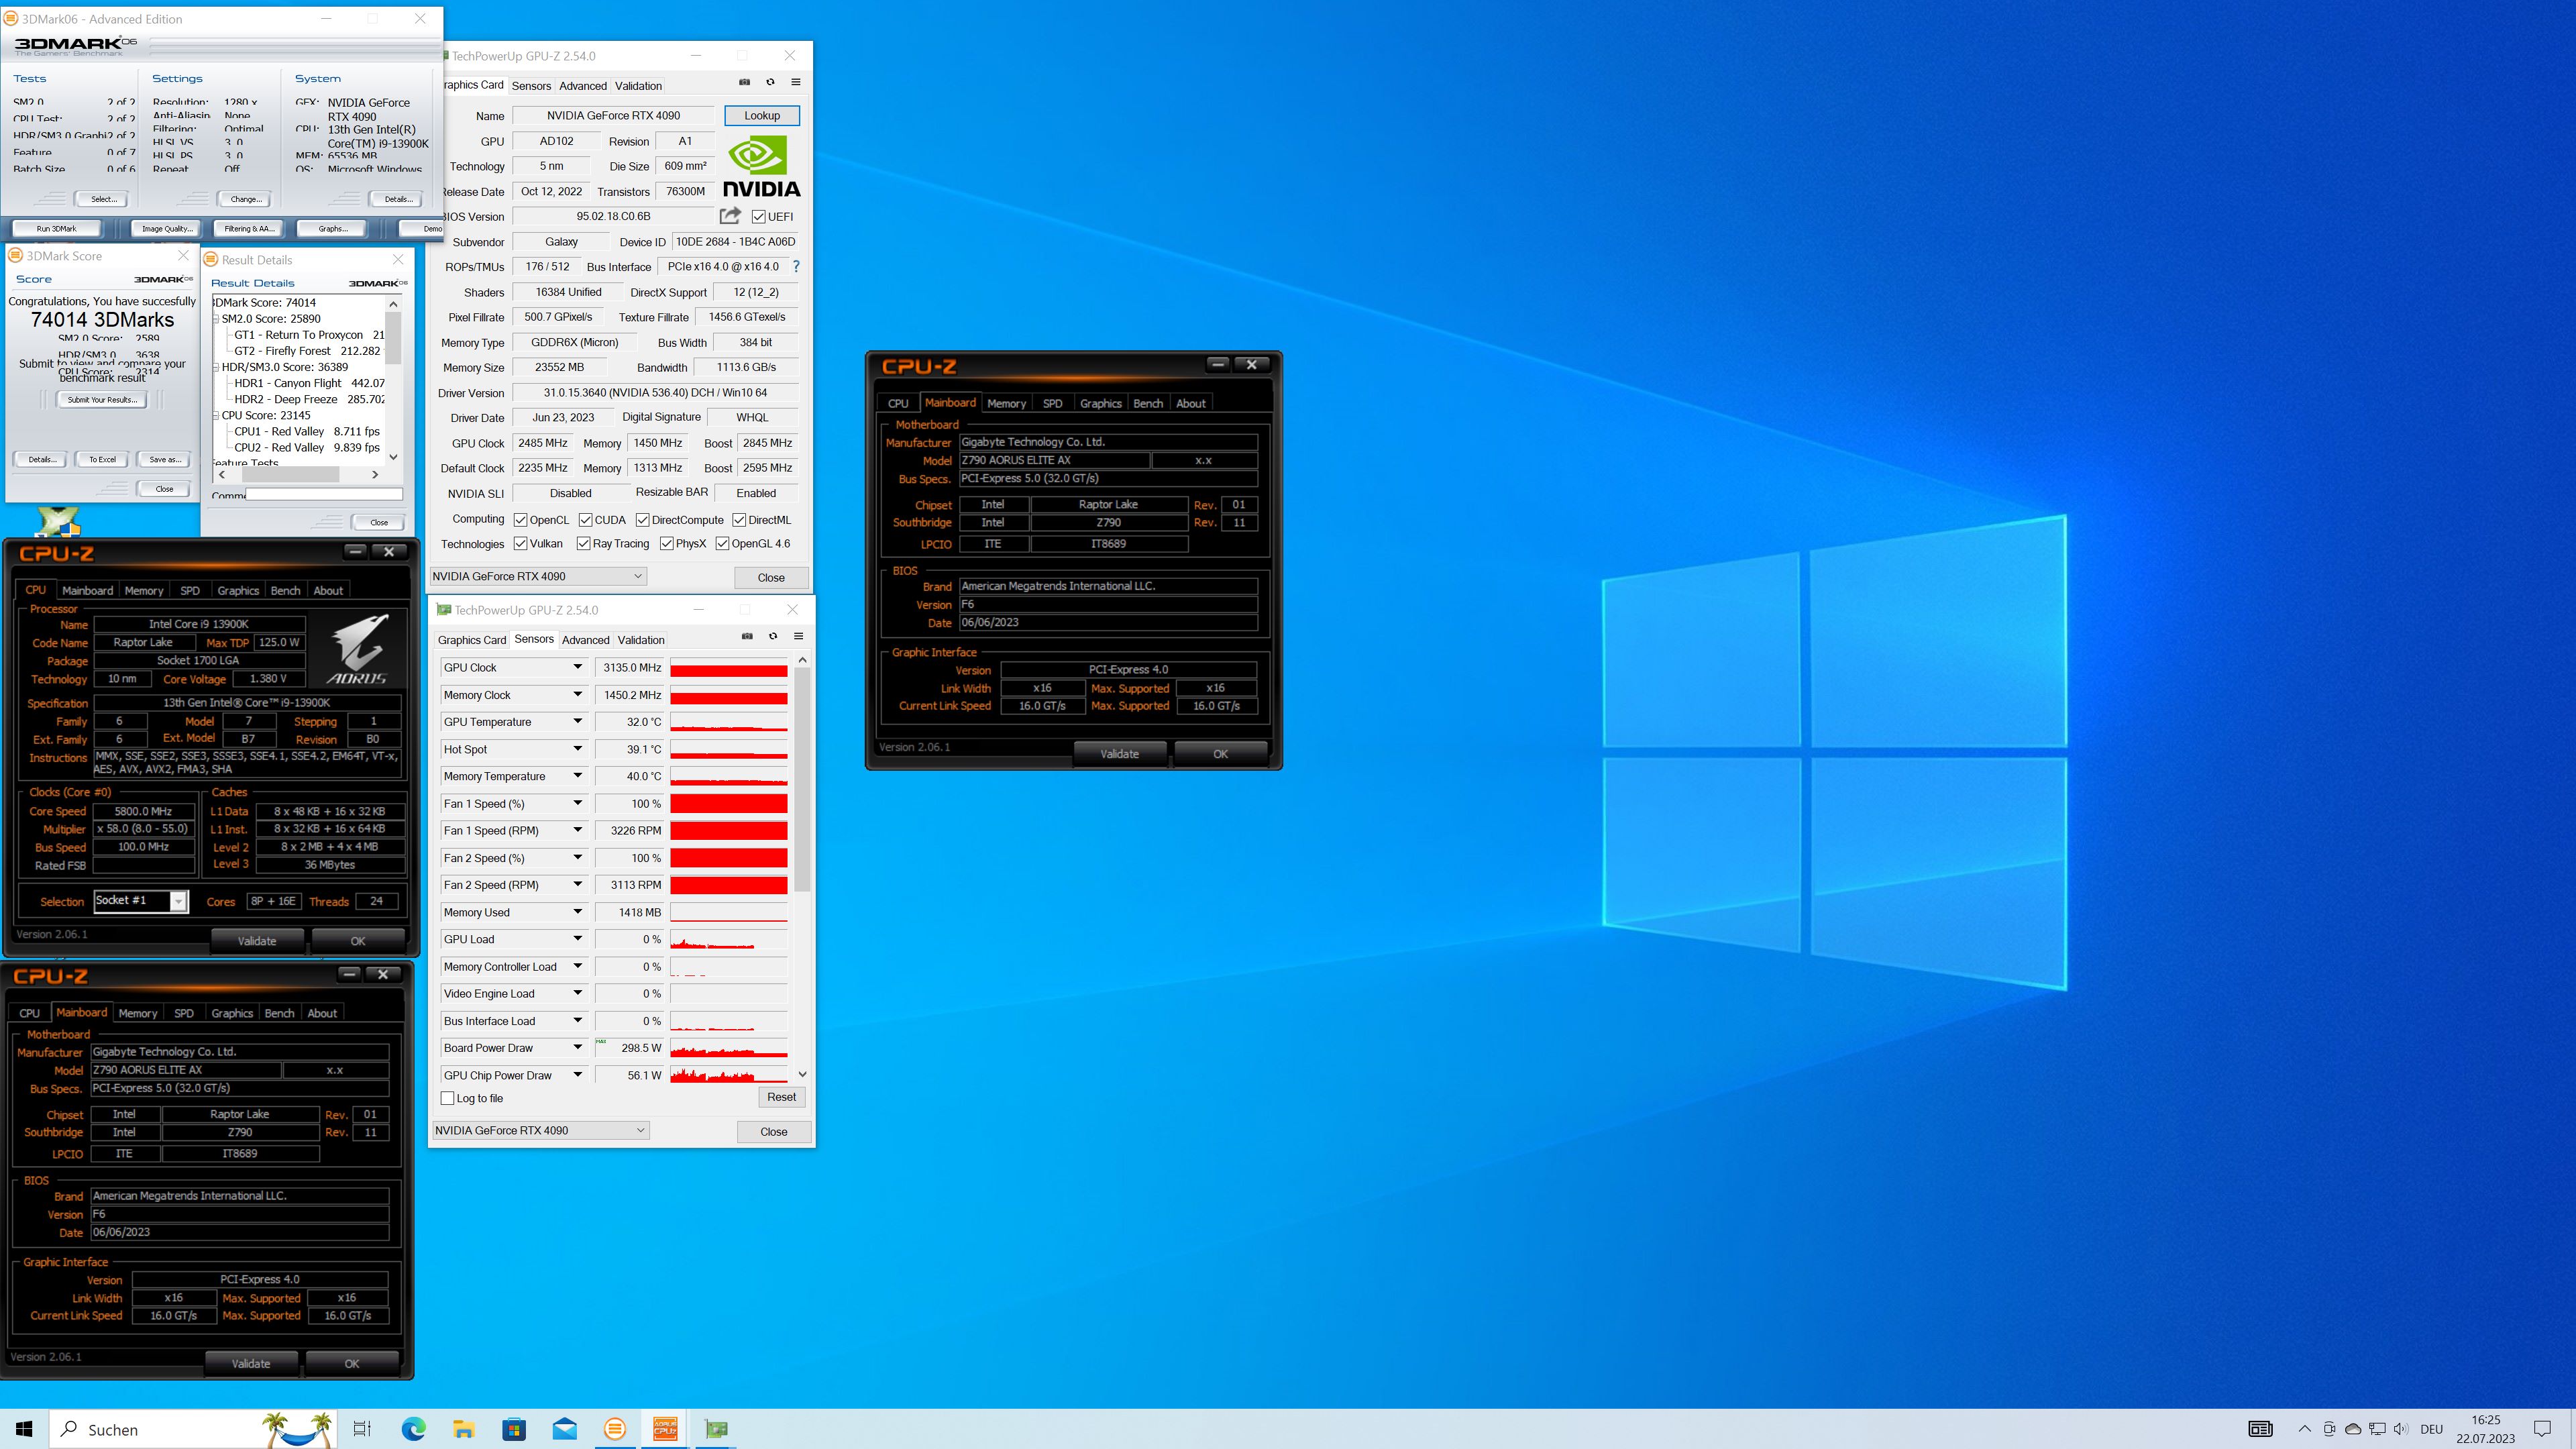Open Mail app from taskbar
Image resolution: width=2576 pixels, height=1449 pixels.
[x=564, y=1429]
